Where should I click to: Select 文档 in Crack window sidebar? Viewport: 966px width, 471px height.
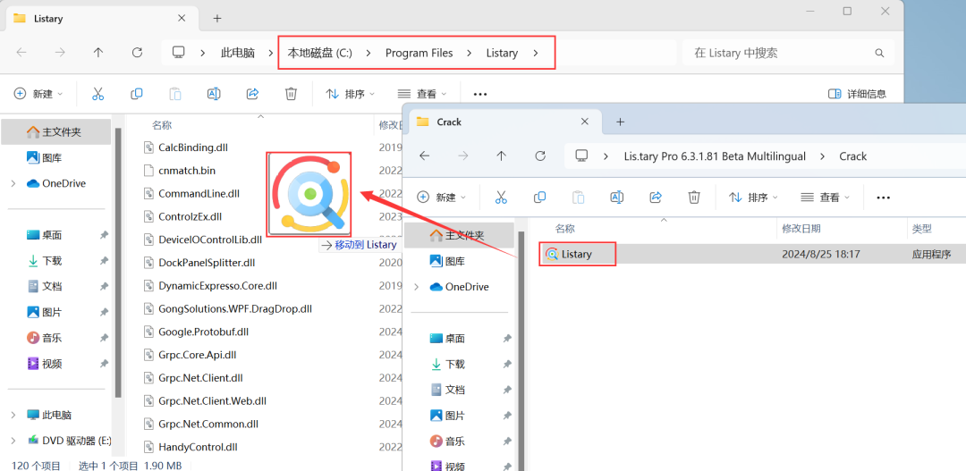447,390
